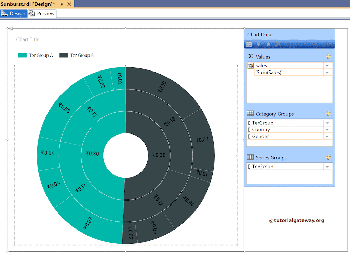The height and width of the screenshot is (253, 350).
Task: Click the Chart Title text
Action: (x=28, y=39)
